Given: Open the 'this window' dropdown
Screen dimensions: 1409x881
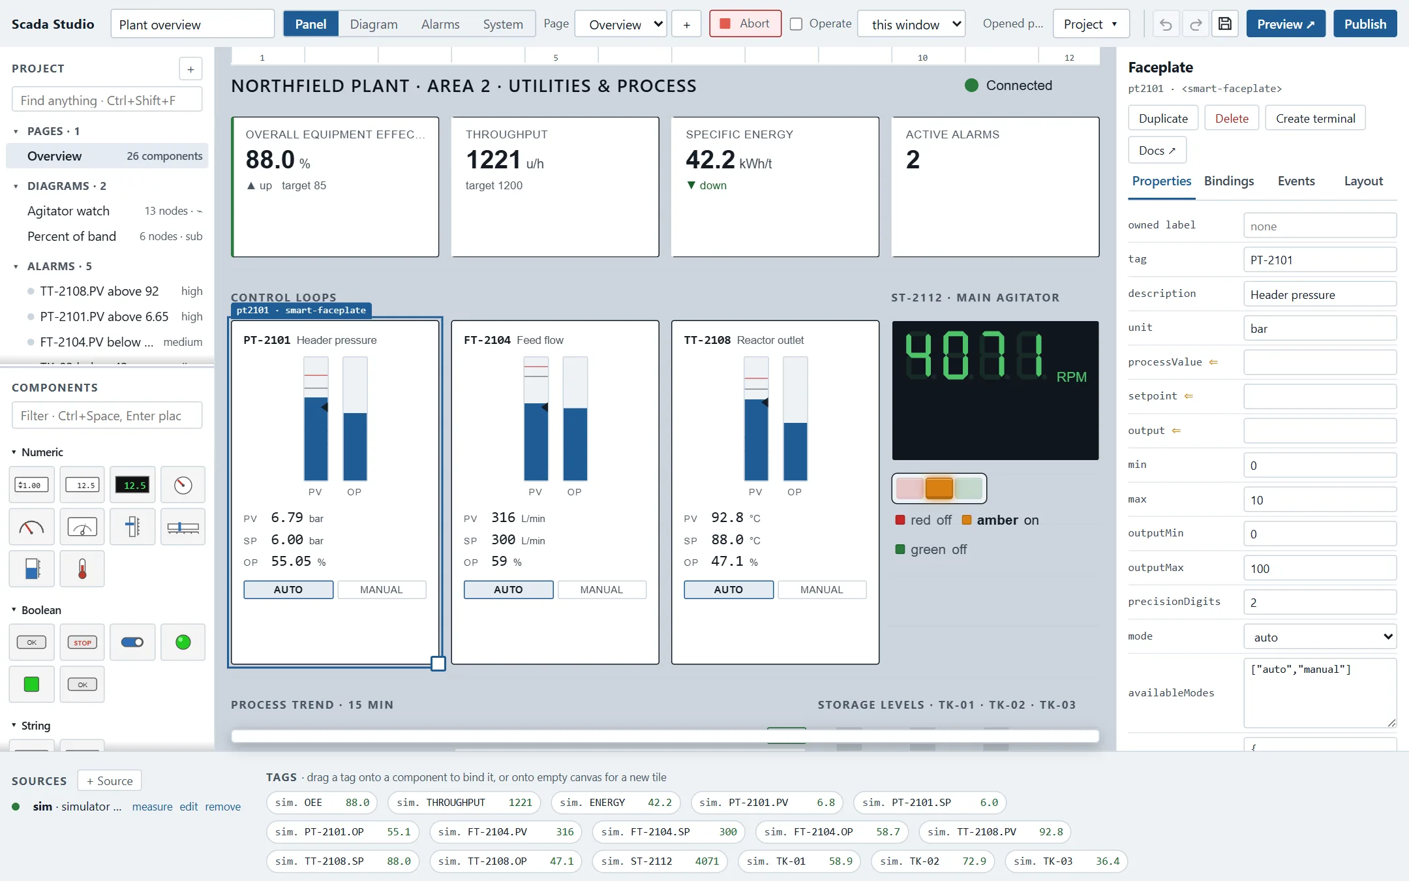Looking at the screenshot, I should pos(911,24).
